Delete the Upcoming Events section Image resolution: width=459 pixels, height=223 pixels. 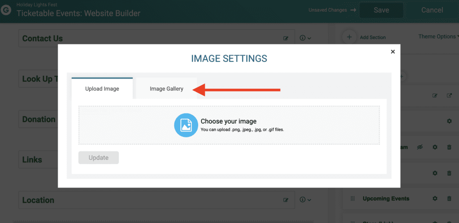tap(449, 199)
